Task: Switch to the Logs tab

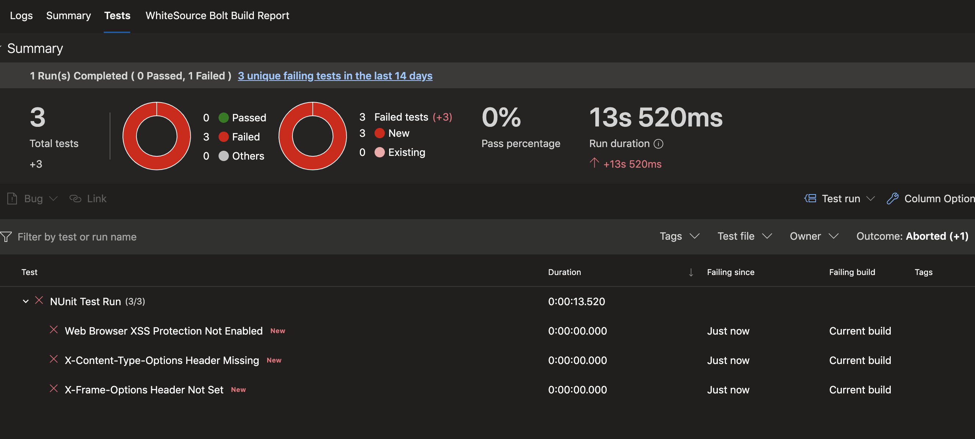Action: [21, 15]
